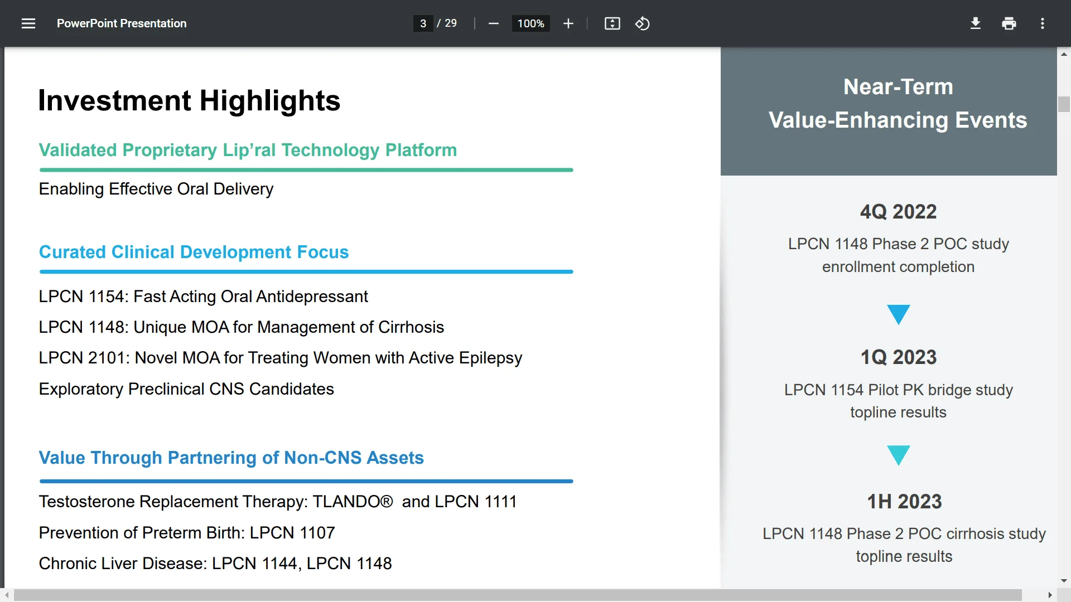Click the horizontal scrollbar thumb

(x=518, y=595)
